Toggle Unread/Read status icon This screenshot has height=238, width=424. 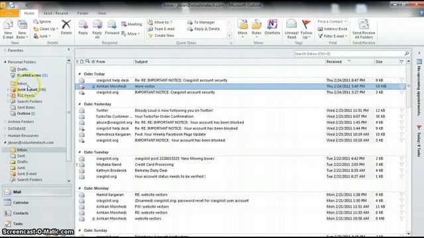291,29
